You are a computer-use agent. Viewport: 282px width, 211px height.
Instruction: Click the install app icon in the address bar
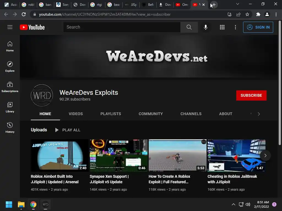click(229, 14)
